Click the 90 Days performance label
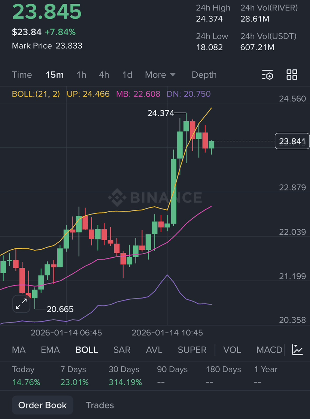Image resolution: width=310 pixels, height=419 pixels. [172, 369]
